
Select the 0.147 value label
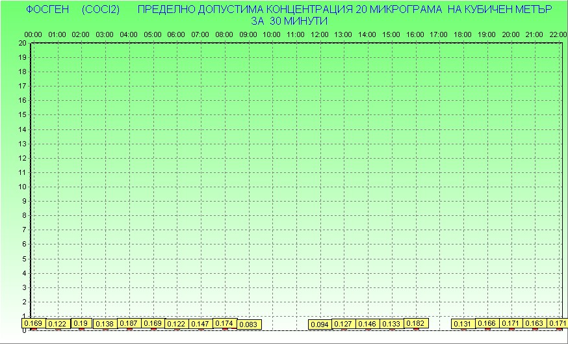[x=200, y=324]
